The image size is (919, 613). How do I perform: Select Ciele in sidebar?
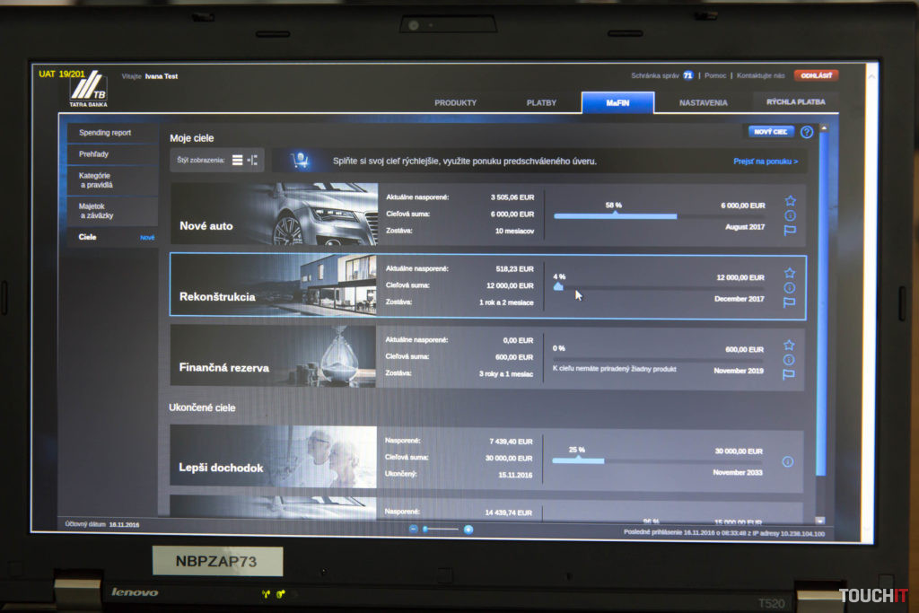click(x=112, y=237)
